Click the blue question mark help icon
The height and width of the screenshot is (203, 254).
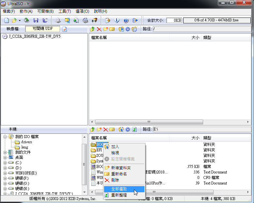tap(126, 20)
